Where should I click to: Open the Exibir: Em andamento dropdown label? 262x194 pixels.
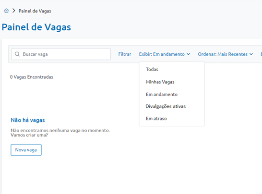pos(162,54)
